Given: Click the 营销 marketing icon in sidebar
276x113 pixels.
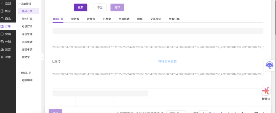Looking at the screenshot, I should [2, 34].
